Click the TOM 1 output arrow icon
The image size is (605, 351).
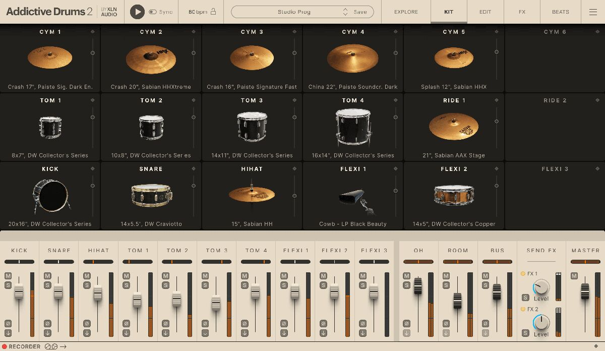(126, 333)
